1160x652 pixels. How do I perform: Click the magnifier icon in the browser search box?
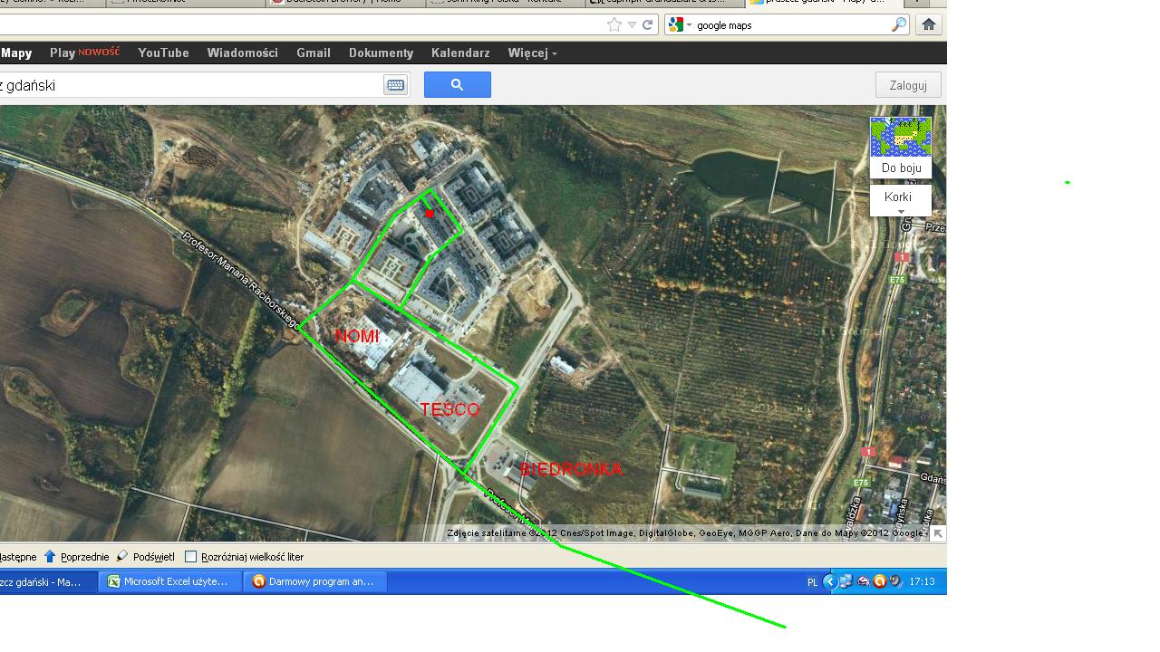(898, 25)
